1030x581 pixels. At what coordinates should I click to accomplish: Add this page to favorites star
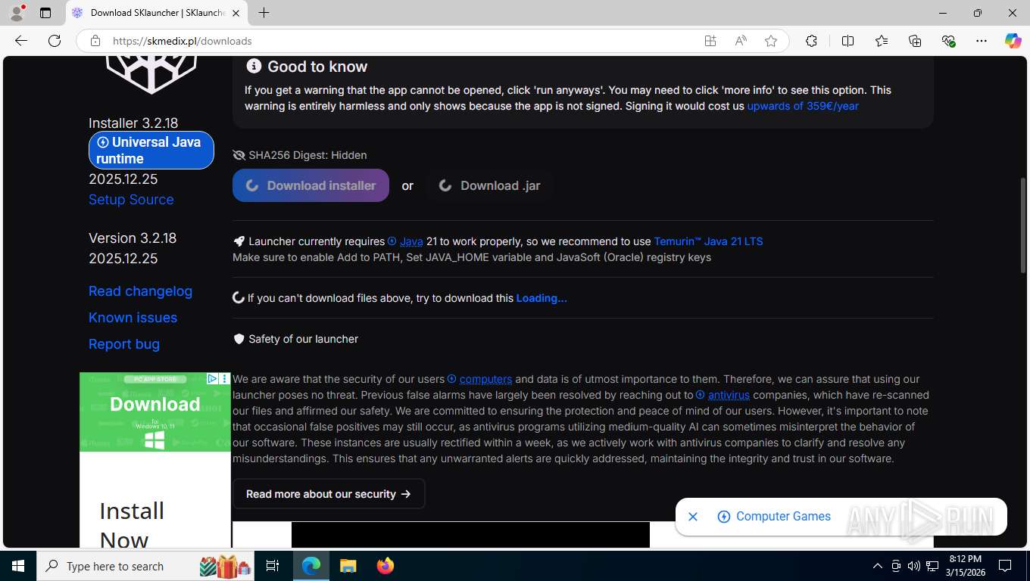coord(771,41)
